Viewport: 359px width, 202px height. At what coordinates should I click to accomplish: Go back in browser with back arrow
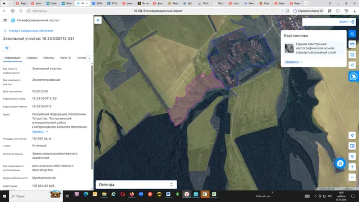4,11
